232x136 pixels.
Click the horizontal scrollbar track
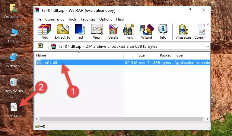click(x=121, y=119)
